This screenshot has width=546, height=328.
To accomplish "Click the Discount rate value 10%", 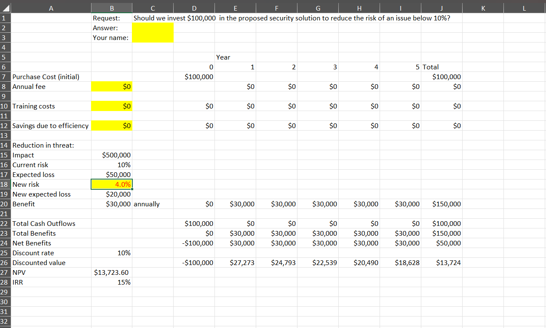I will pyautogui.click(x=111, y=253).
